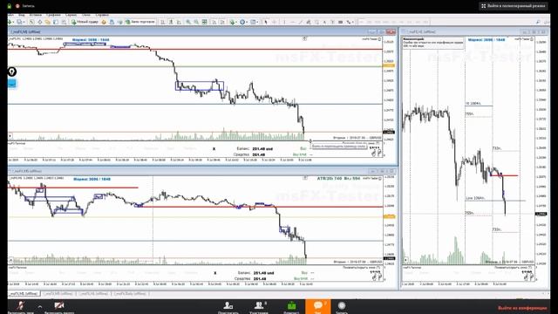Viewport: 558px width, 314px height.
Task: Click the X button in bottom chart panel
Action: pos(215,273)
